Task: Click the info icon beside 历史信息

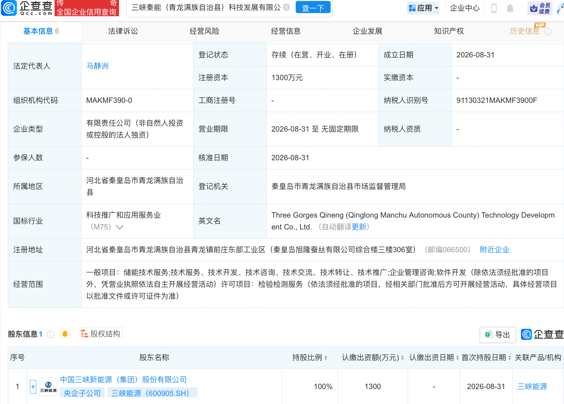Action: (547, 31)
